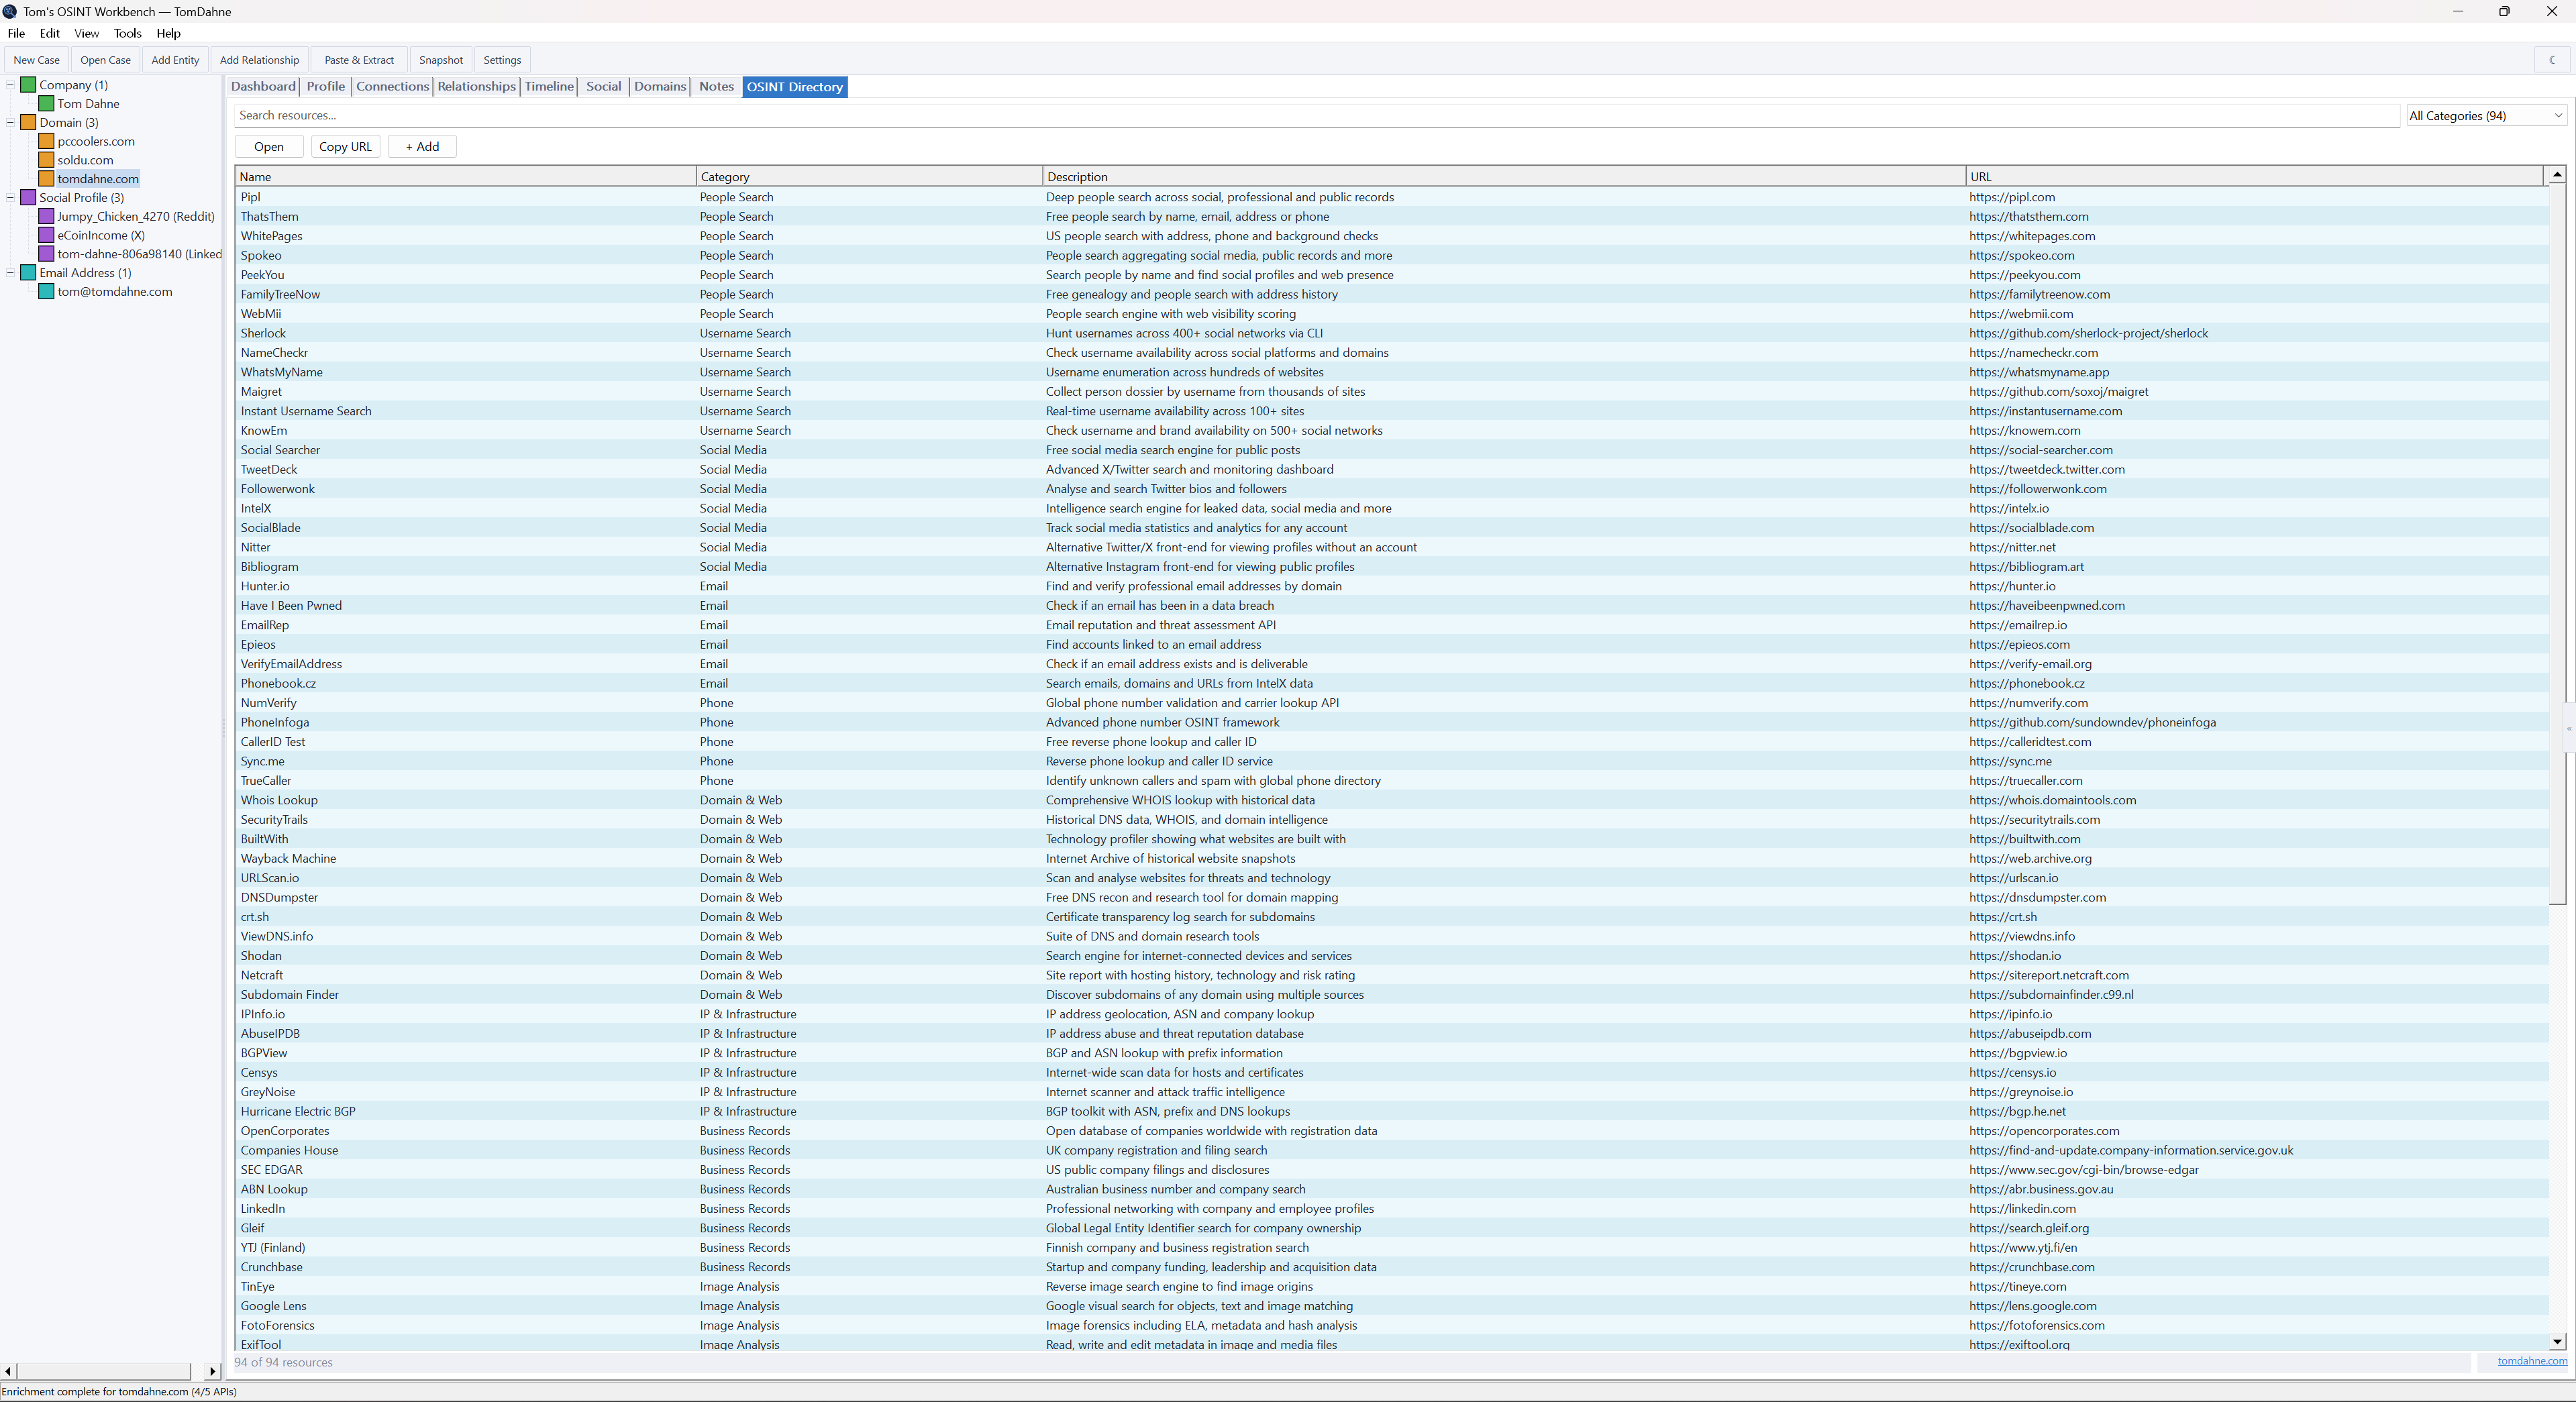2576x1402 pixels.
Task: Switch to the Profile tab
Action: tap(325, 87)
